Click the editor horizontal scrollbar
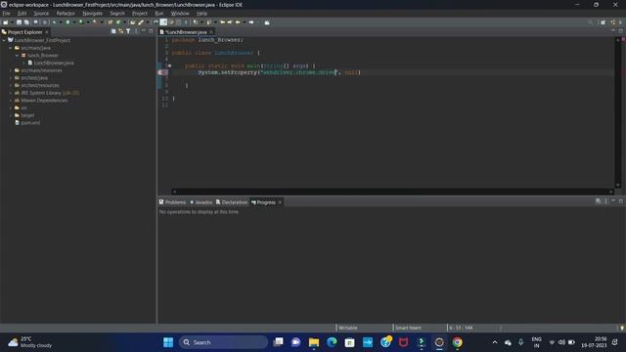626x352 pixels. [392, 192]
